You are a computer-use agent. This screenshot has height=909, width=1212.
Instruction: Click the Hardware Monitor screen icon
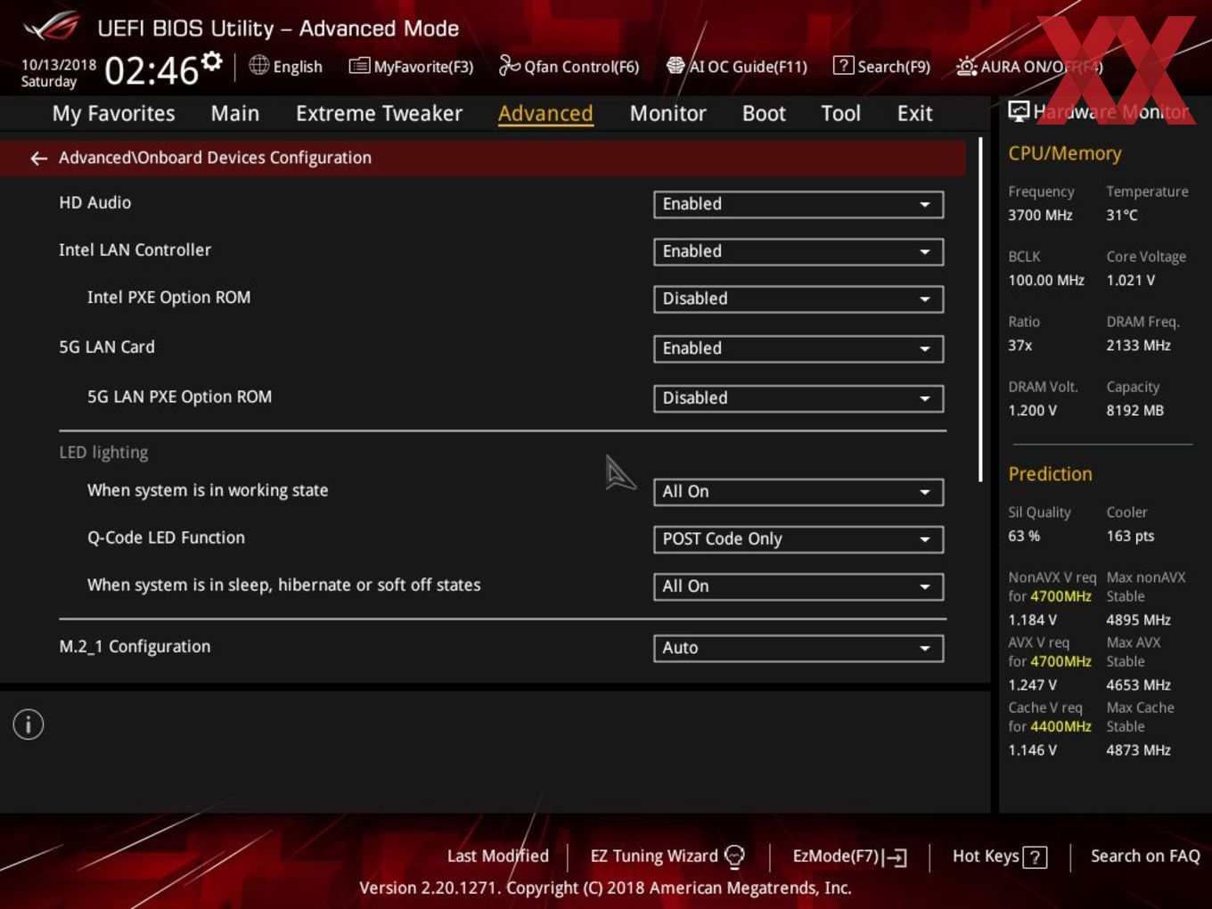pos(1019,111)
